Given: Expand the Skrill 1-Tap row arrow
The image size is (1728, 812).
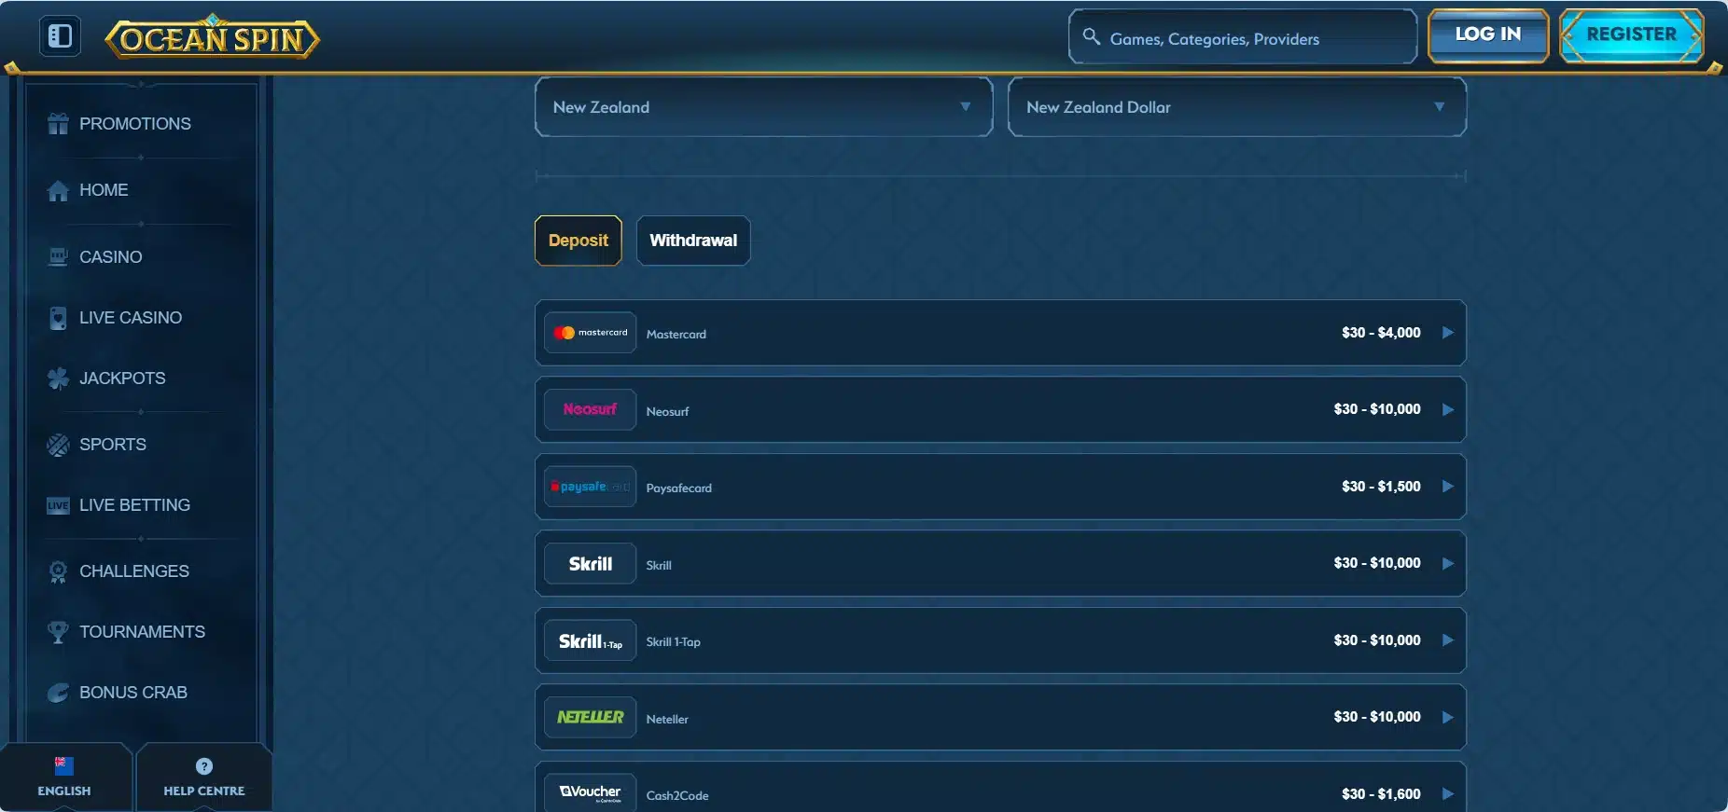Looking at the screenshot, I should tap(1448, 640).
